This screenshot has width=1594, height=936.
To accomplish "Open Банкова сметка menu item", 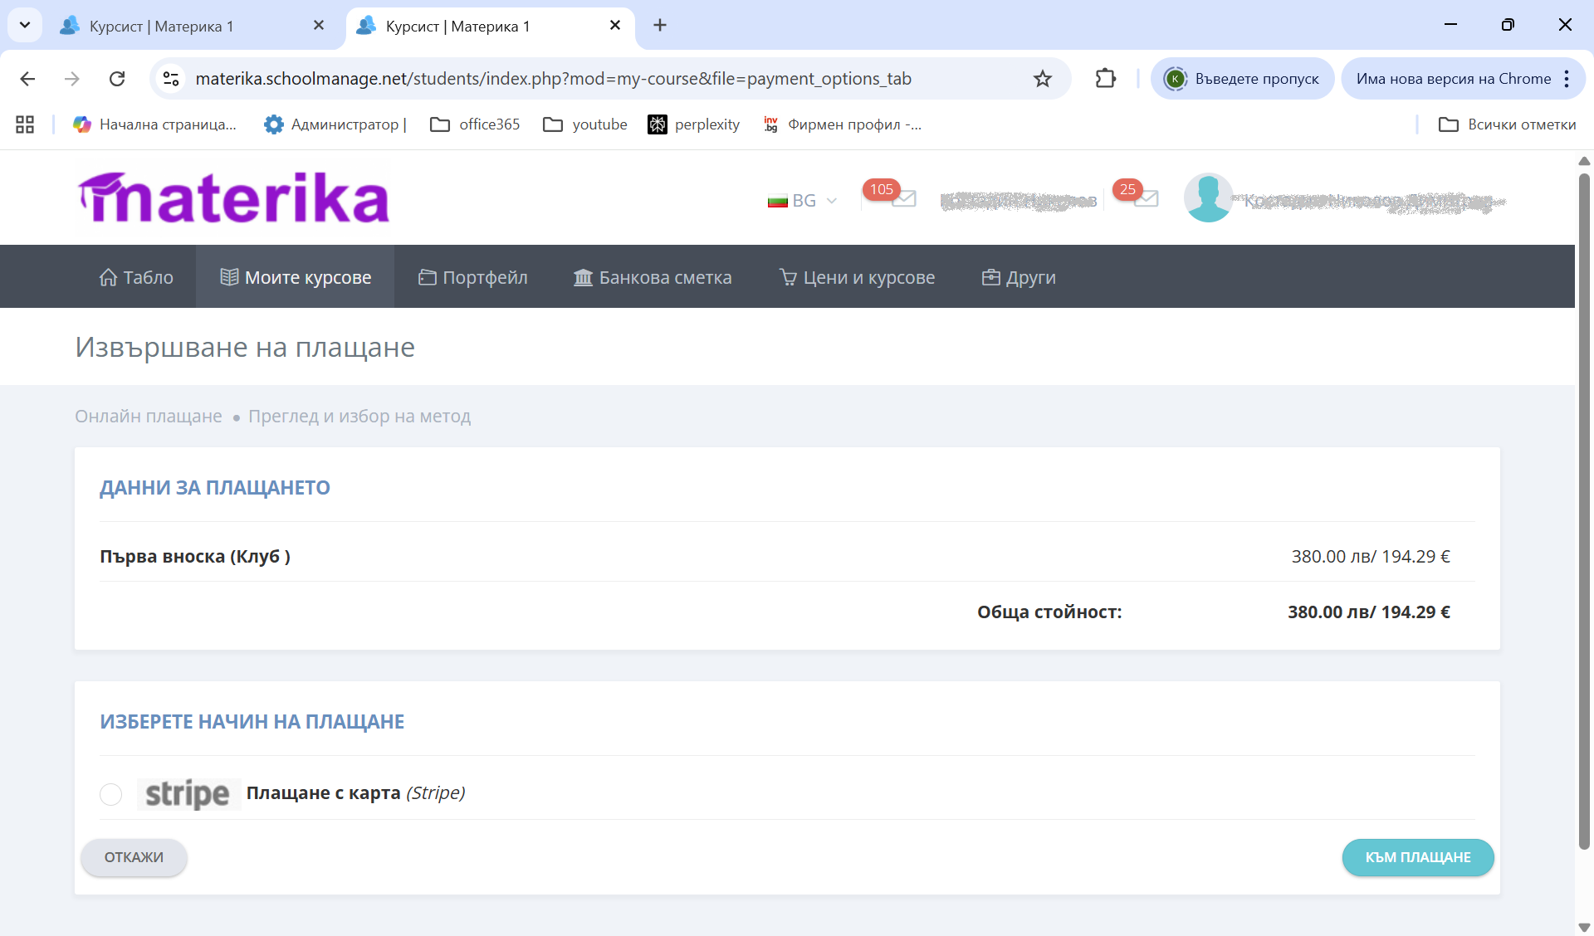I will coord(653,277).
